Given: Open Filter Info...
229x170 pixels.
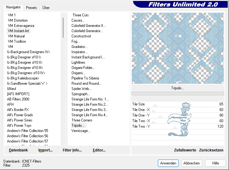Looking at the screenshot, I should coord(72,150).
